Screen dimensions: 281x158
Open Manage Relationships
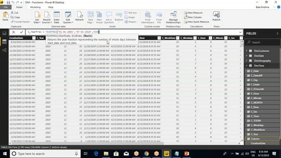click(173, 18)
